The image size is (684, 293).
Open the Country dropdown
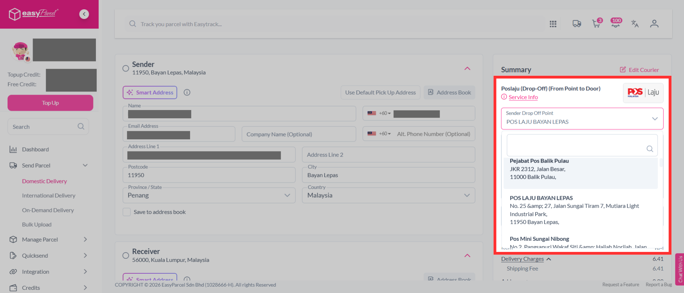(x=389, y=195)
